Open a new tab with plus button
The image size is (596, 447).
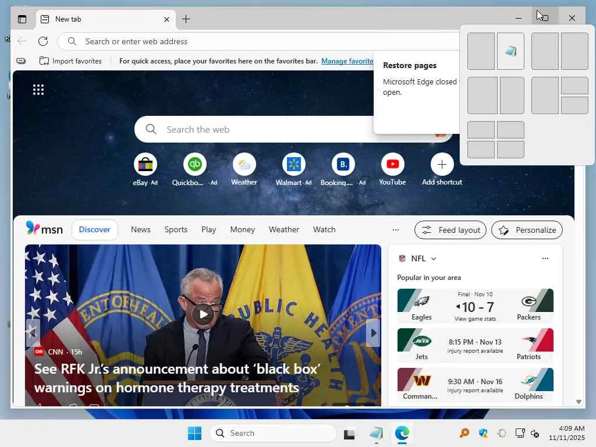(x=186, y=19)
